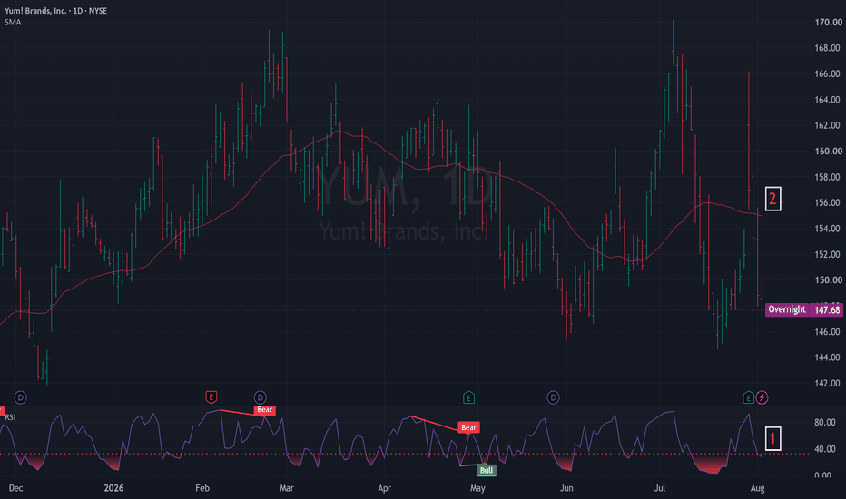Select the Bear divergence label in late April RSI
The width and height of the screenshot is (846, 499).
point(468,428)
